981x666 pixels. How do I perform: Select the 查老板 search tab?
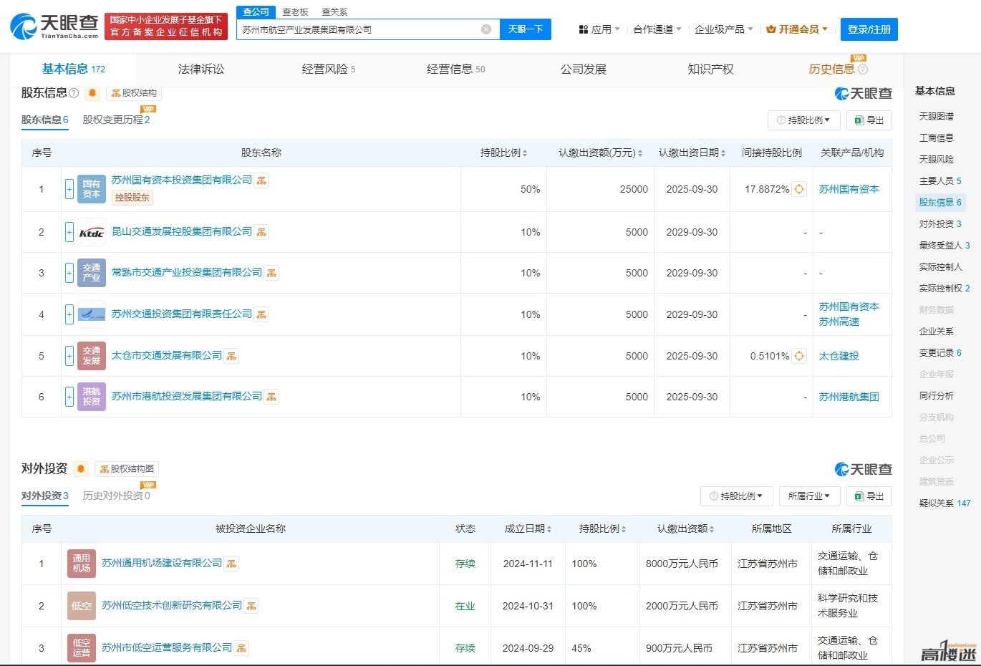coord(295,12)
